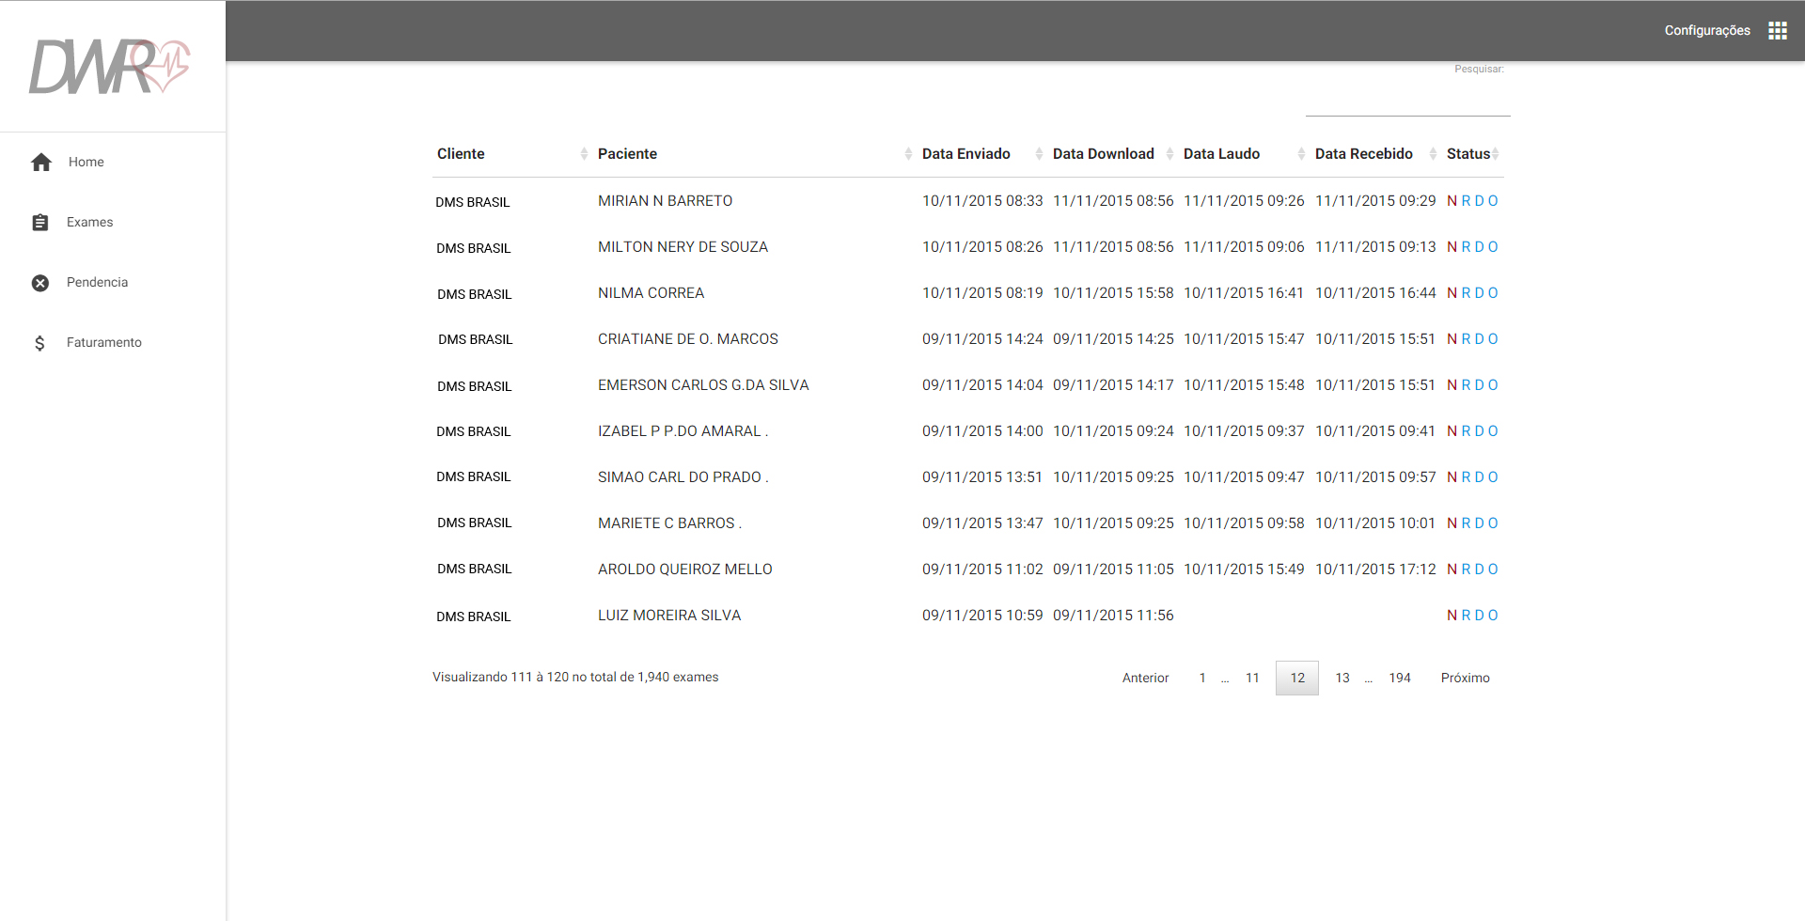Open Exames via the sidebar icon
This screenshot has height=921, width=1805.
(x=39, y=222)
